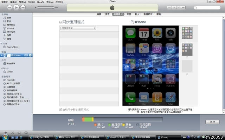Open the 編輯(E) menu
Image resolution: width=225 pixels, height=140 pixels.
13,2
